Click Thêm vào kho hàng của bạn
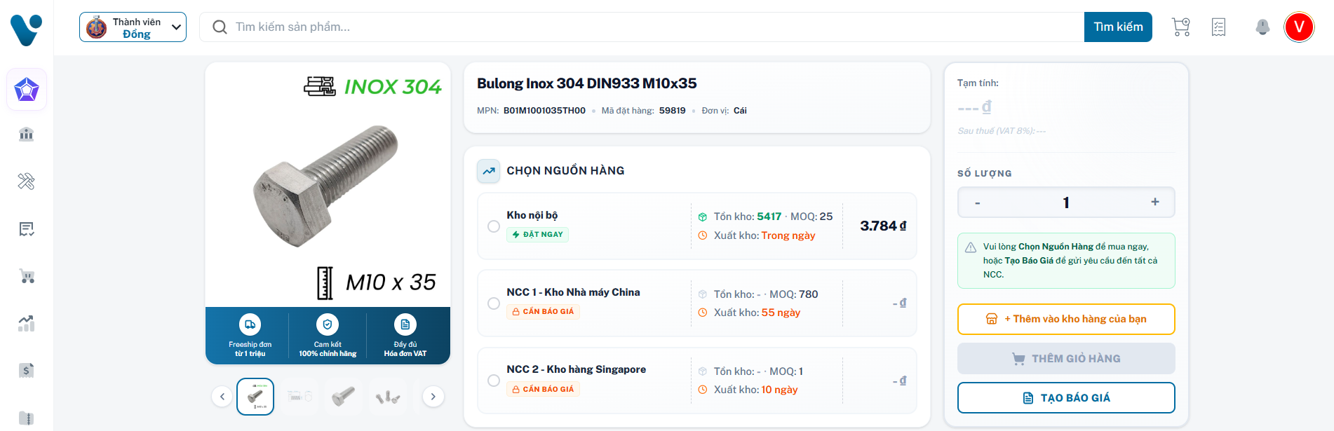This screenshot has width=1334, height=431. (x=1066, y=319)
